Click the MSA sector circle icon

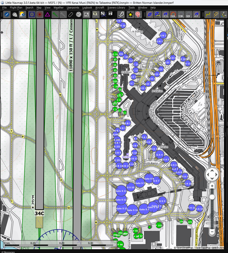point(78,15)
